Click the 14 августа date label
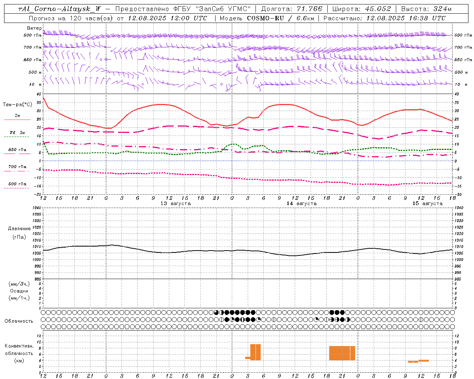474x379 pixels. pyautogui.click(x=301, y=204)
